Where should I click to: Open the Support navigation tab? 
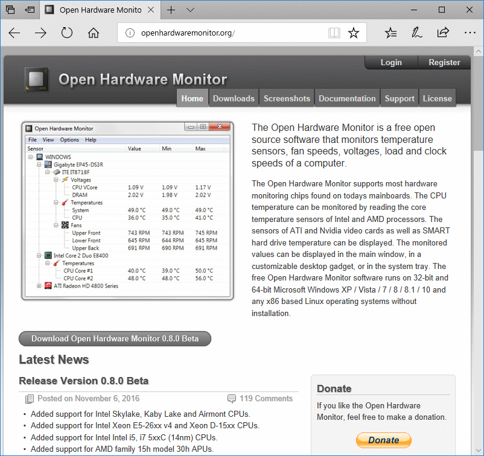coord(400,98)
